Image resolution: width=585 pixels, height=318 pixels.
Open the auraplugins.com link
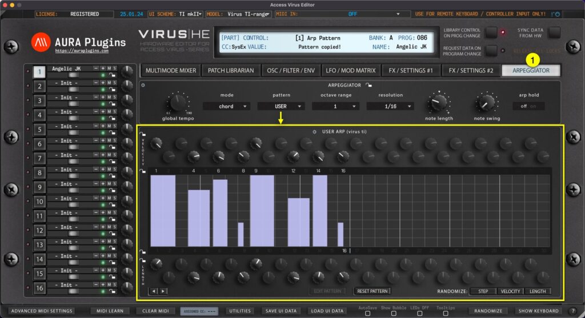pyautogui.click(x=82, y=51)
